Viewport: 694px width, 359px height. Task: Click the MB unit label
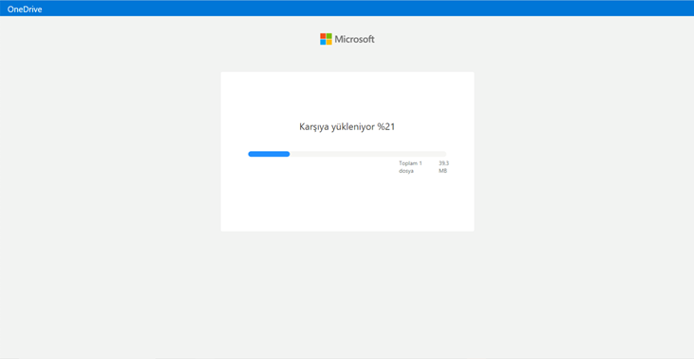point(442,171)
